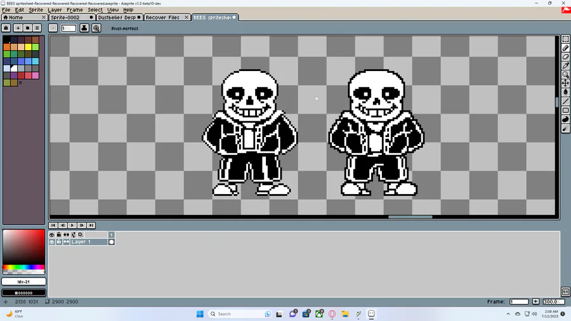This screenshot has width=571, height=321.
Task: Click the hue rainbow slider
Action: pos(23,267)
